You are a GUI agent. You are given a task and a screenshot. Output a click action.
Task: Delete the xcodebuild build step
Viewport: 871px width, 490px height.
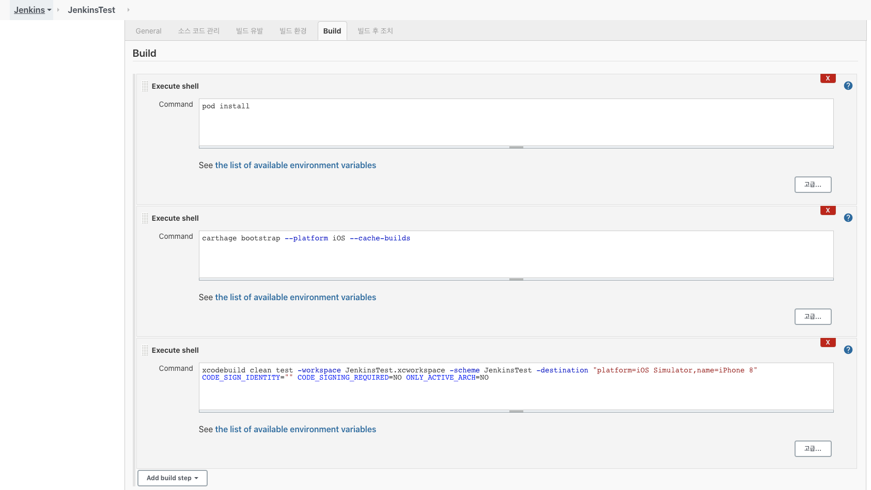[x=828, y=342]
